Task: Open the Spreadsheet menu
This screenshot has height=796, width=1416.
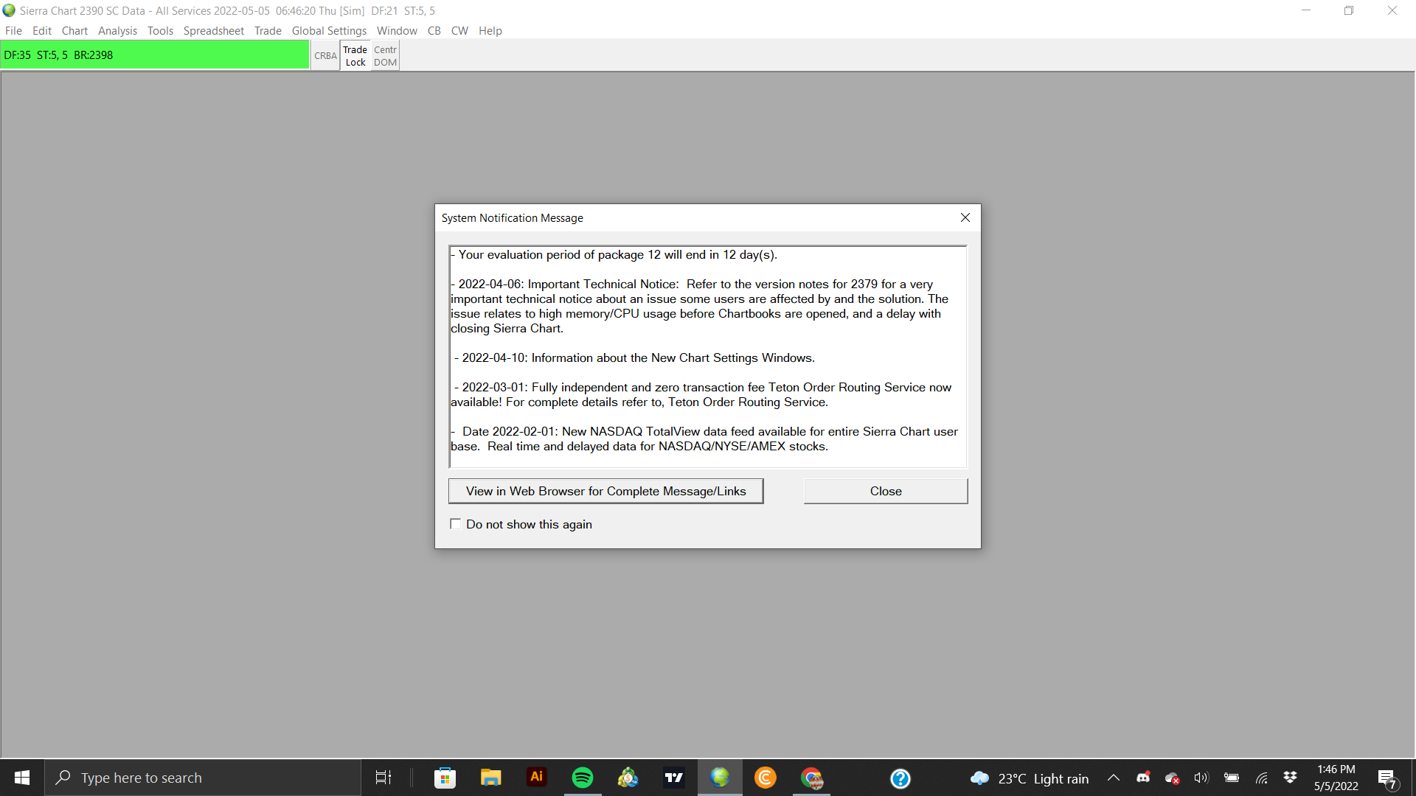Action: point(213,31)
